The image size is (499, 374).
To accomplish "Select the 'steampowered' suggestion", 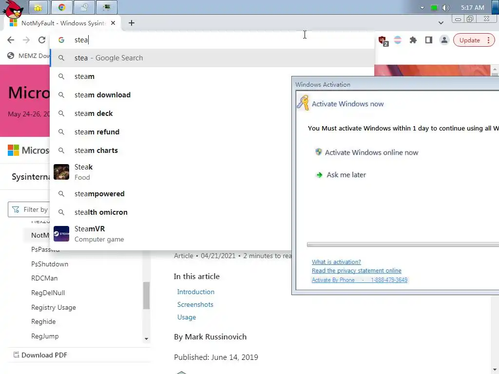I will click(x=171, y=194).
